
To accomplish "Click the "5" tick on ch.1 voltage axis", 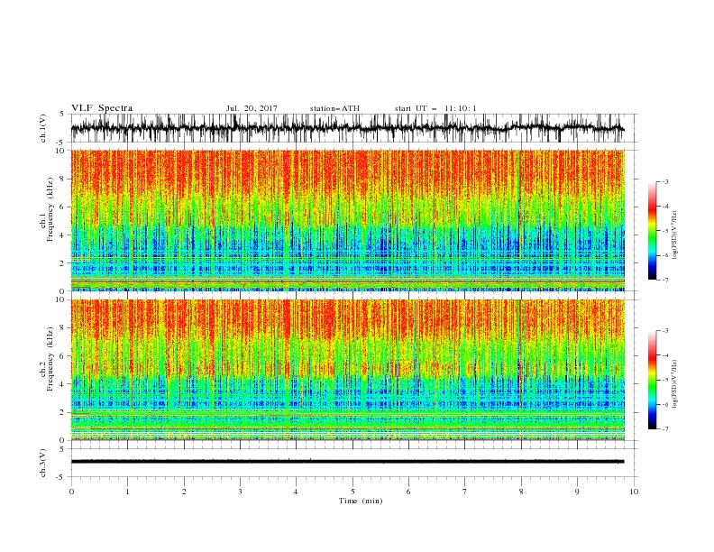I will tap(62, 115).
